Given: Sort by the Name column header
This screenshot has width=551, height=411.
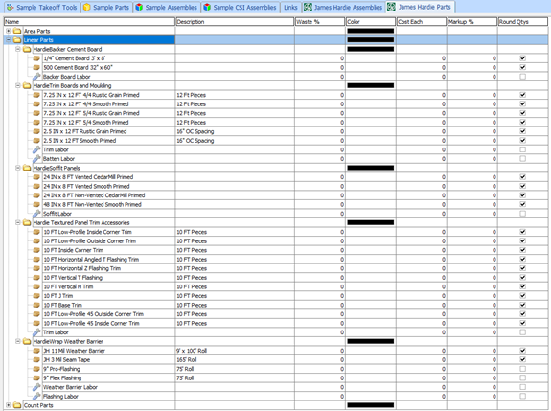Looking at the screenshot, I should pos(90,22).
